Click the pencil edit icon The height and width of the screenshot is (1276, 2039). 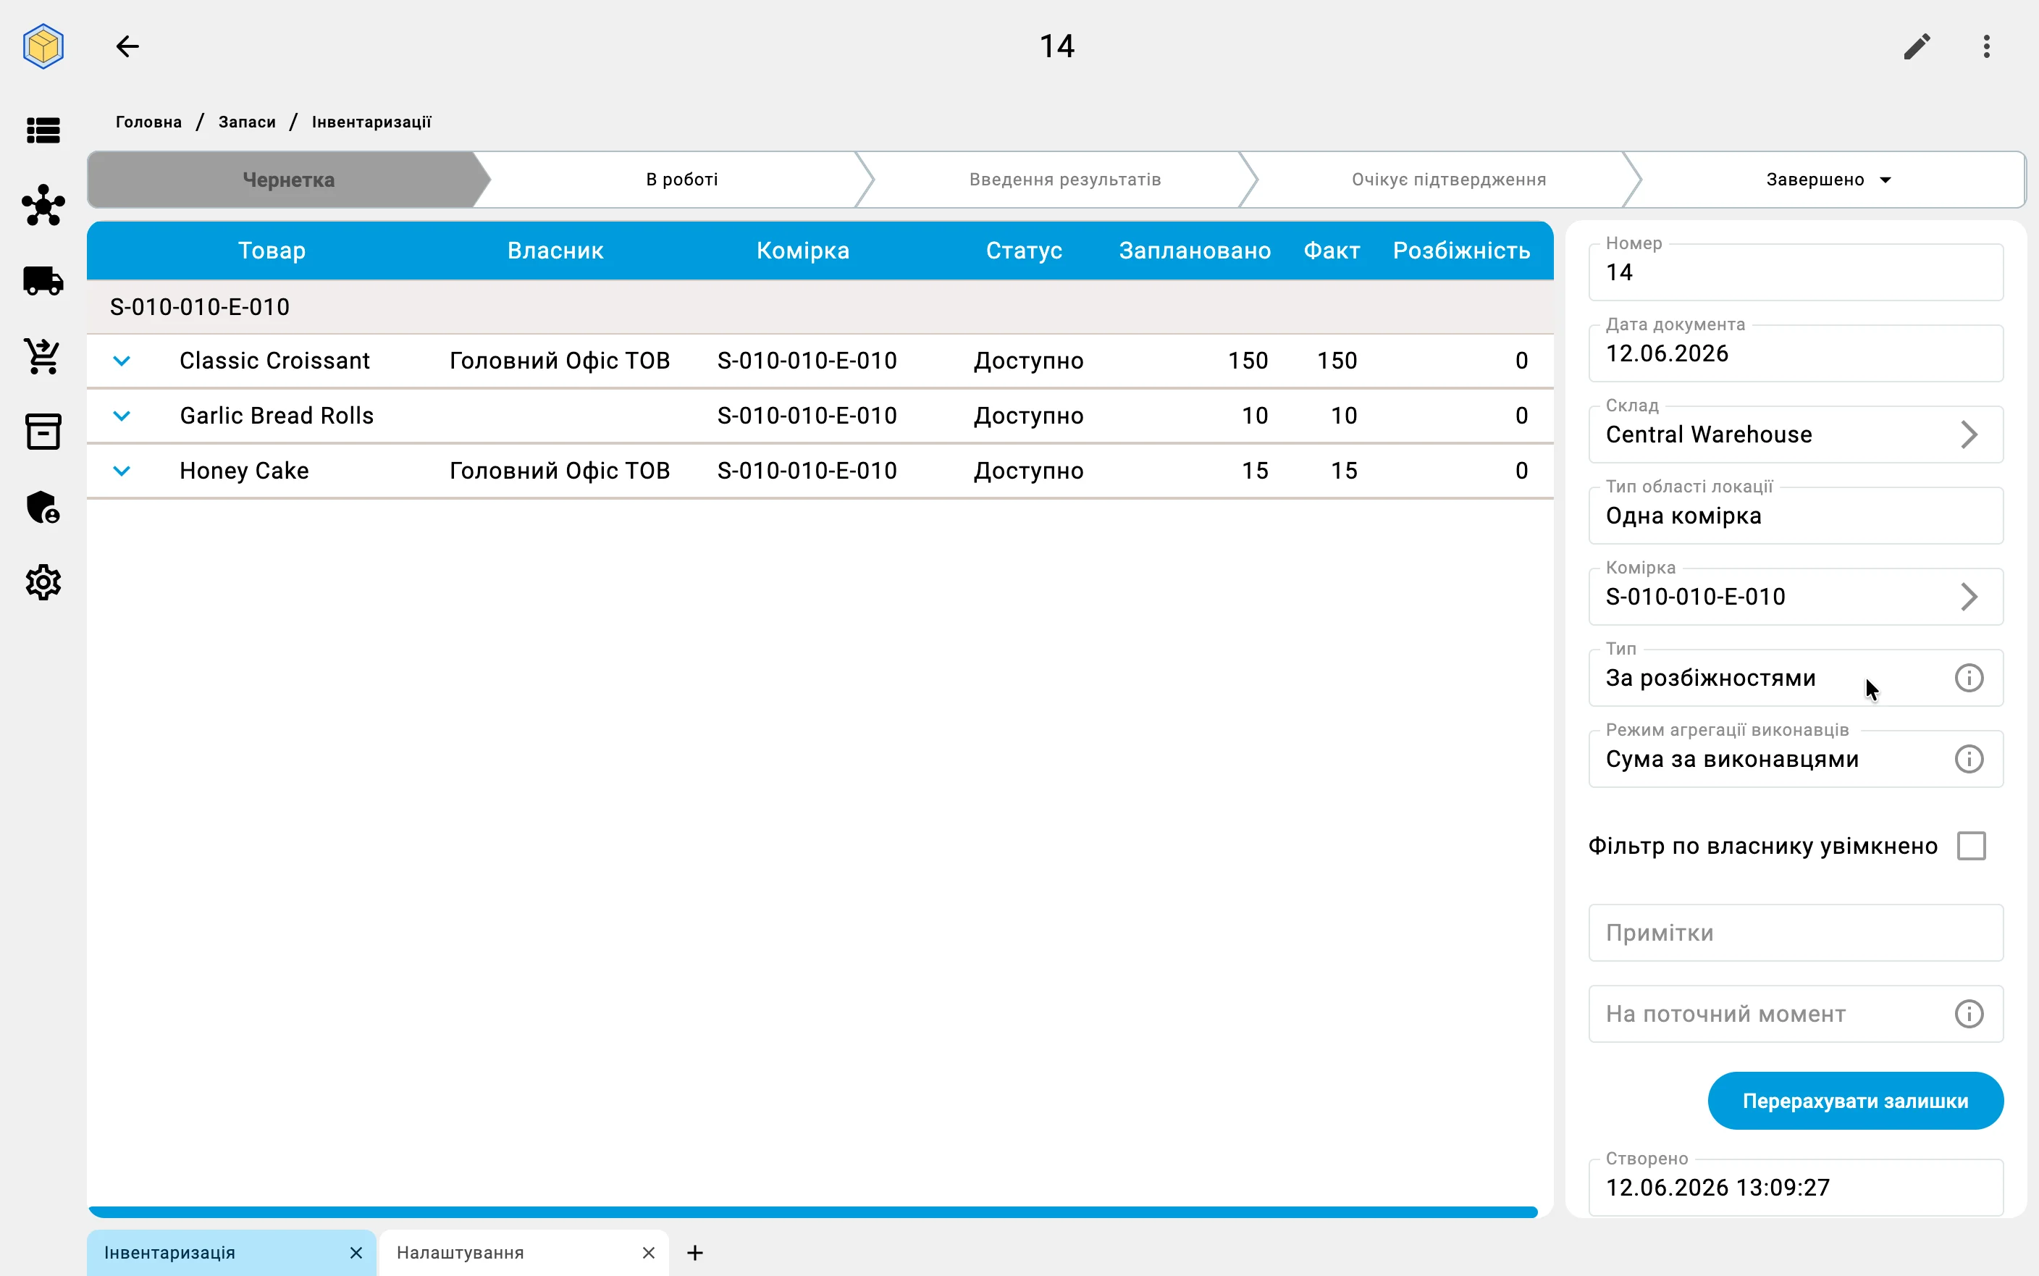click(1917, 46)
